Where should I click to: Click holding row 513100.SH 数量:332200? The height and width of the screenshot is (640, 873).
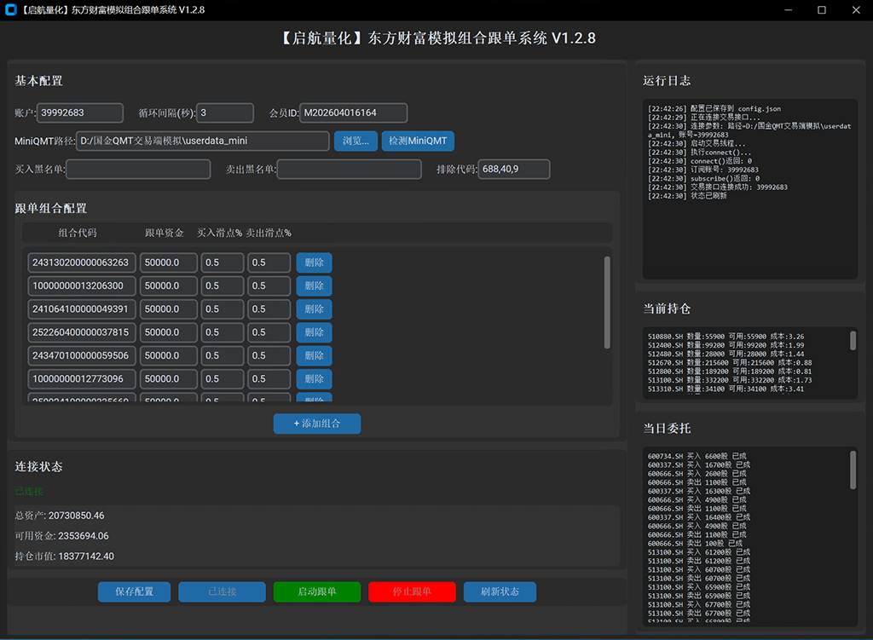click(x=730, y=381)
